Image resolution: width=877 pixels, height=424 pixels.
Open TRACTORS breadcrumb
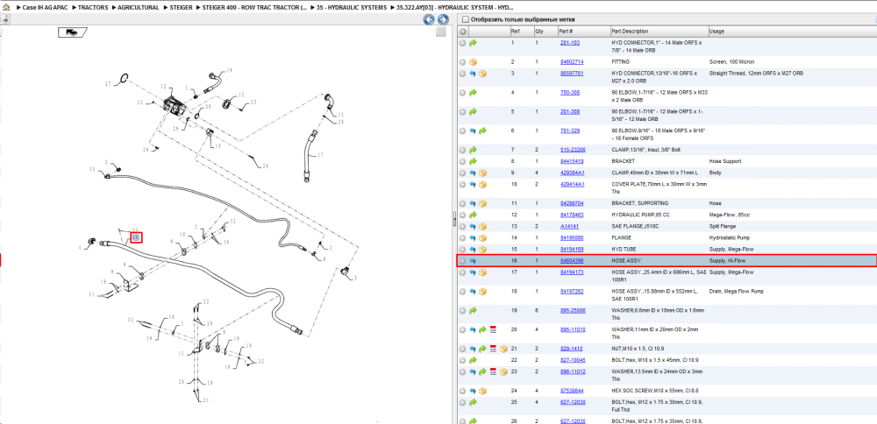click(93, 7)
